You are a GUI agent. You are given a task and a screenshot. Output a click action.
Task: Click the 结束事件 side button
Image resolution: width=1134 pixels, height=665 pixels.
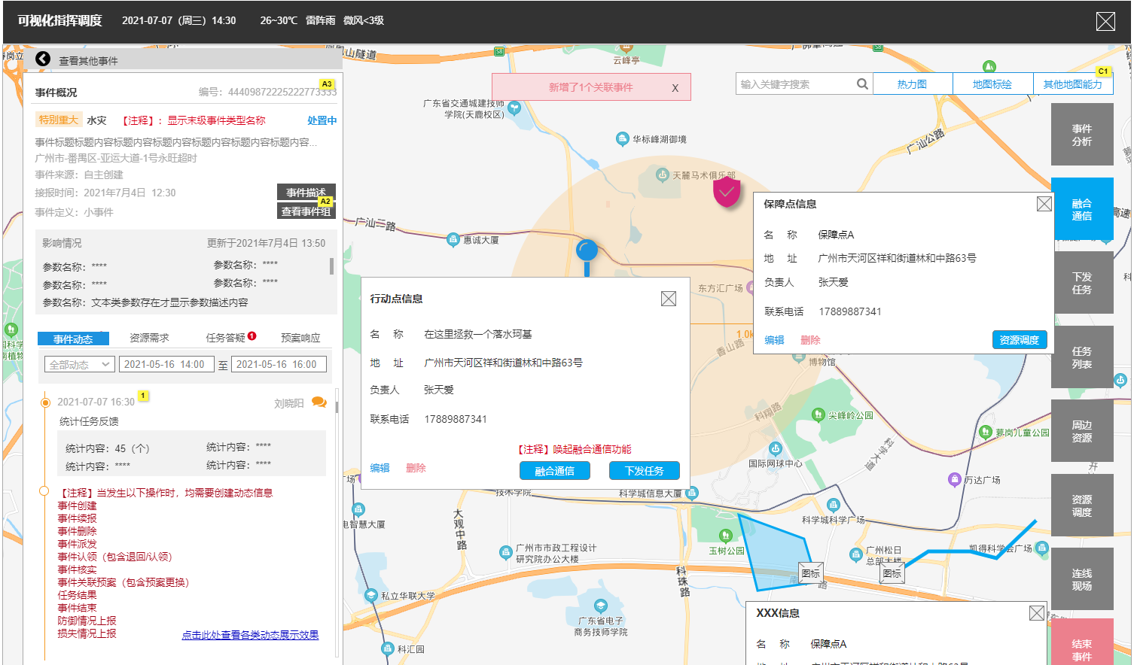1082,642
